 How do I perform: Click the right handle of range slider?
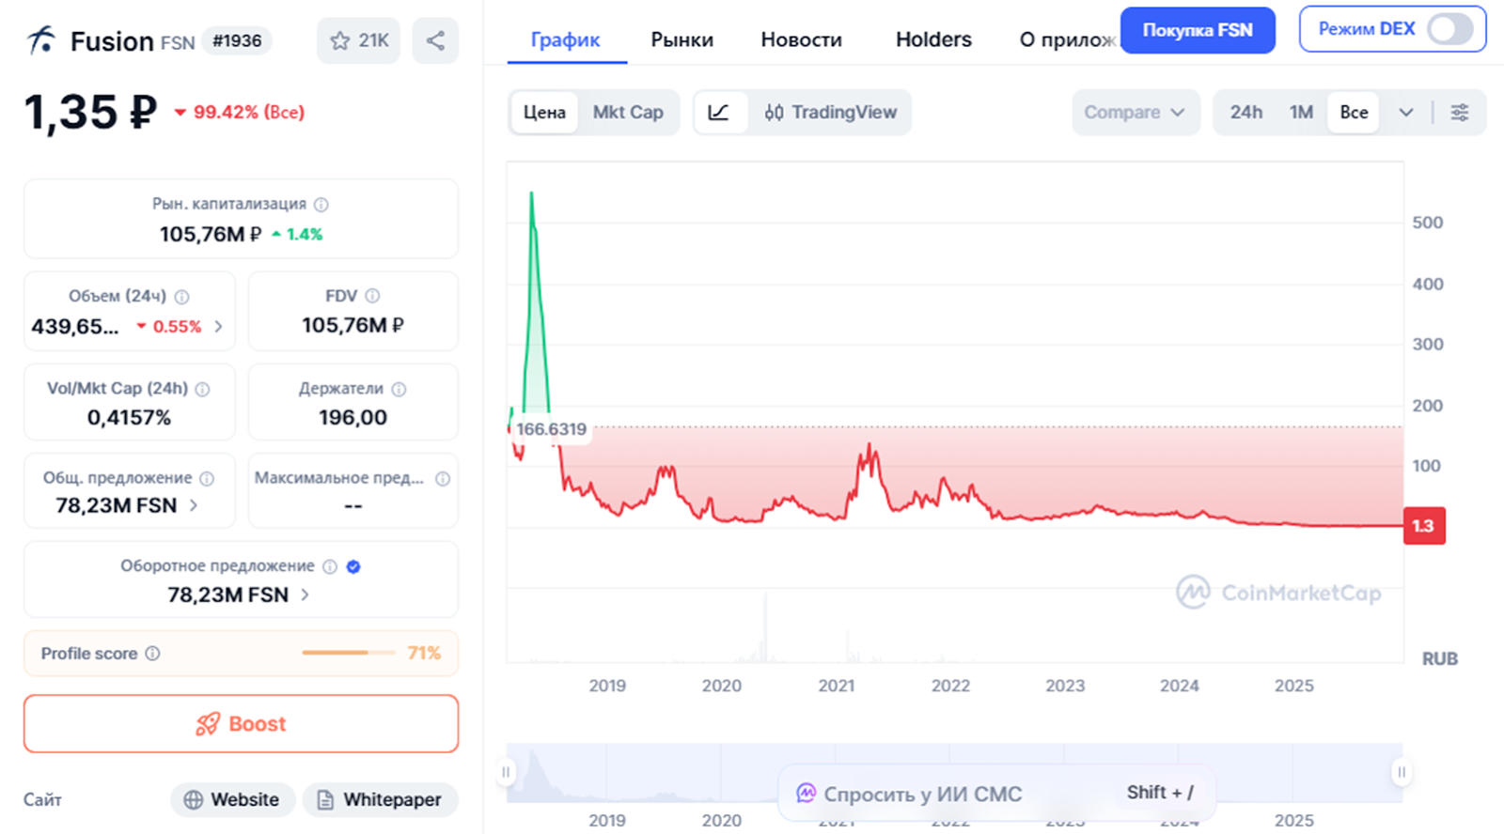pos(1401,772)
